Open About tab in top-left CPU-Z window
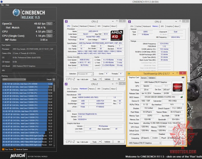Screen dimensions: 202x159 (x=113, y=26)
